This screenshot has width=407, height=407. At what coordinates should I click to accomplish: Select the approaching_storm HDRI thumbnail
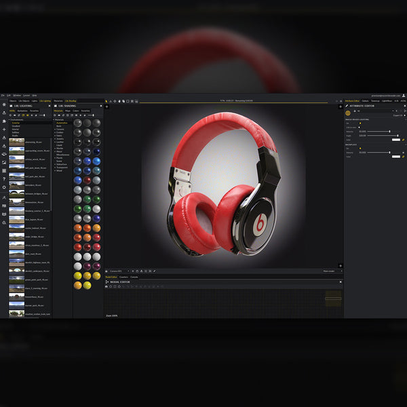point(16,151)
